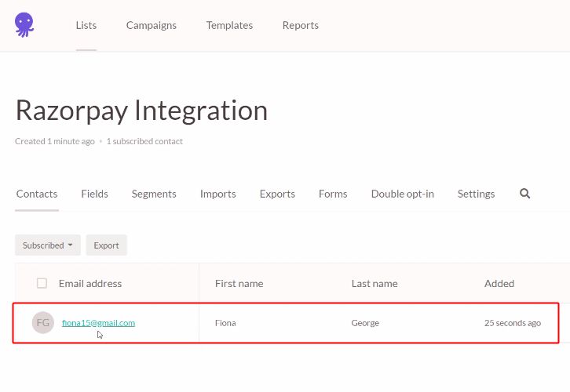Open Reports in top navigation

(x=300, y=25)
